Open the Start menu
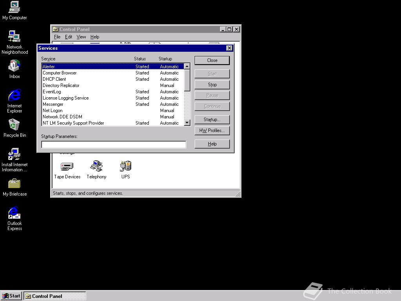Screen dimensions: 401x301 pos(11,296)
